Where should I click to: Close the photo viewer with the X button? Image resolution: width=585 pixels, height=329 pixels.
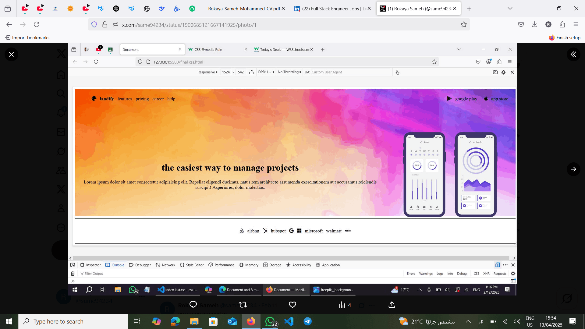click(11, 55)
